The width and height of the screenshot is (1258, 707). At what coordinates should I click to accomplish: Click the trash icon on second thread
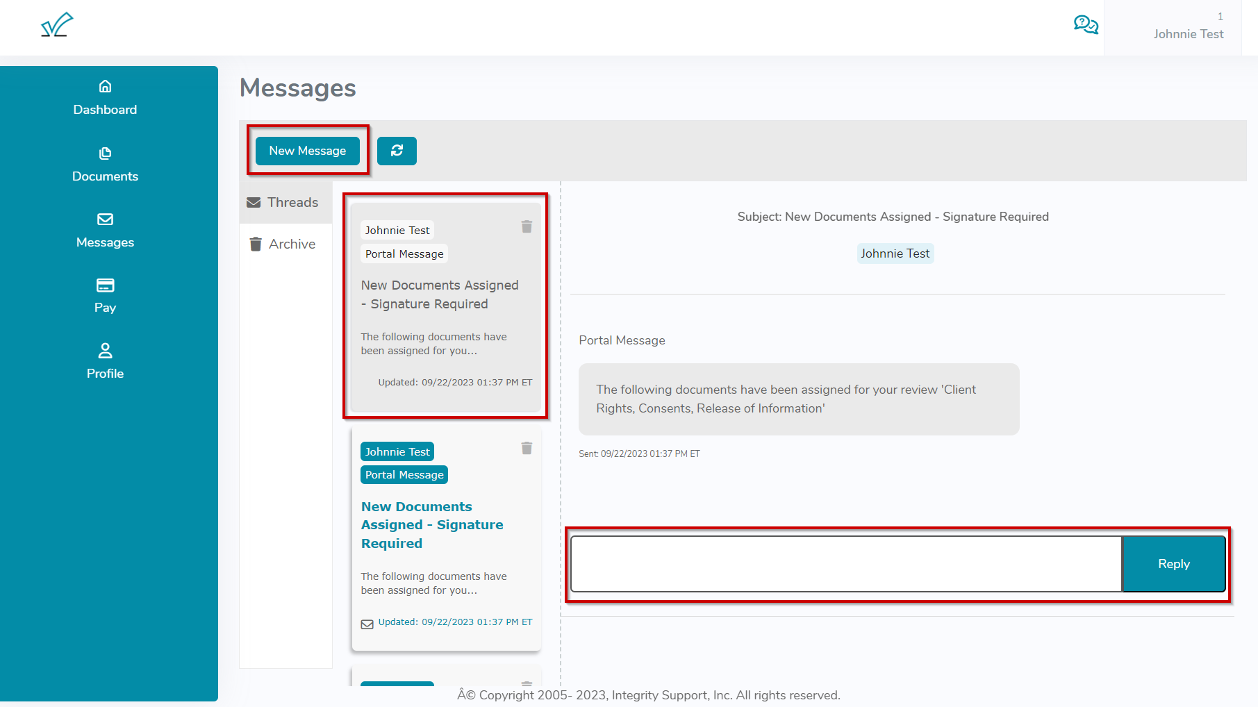[x=527, y=449]
